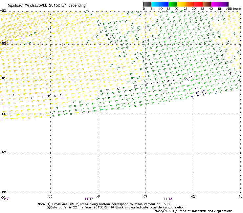The width and height of the screenshot is (243, 213).
Task: Click the latitude label -50
Action: coord(3,11)
